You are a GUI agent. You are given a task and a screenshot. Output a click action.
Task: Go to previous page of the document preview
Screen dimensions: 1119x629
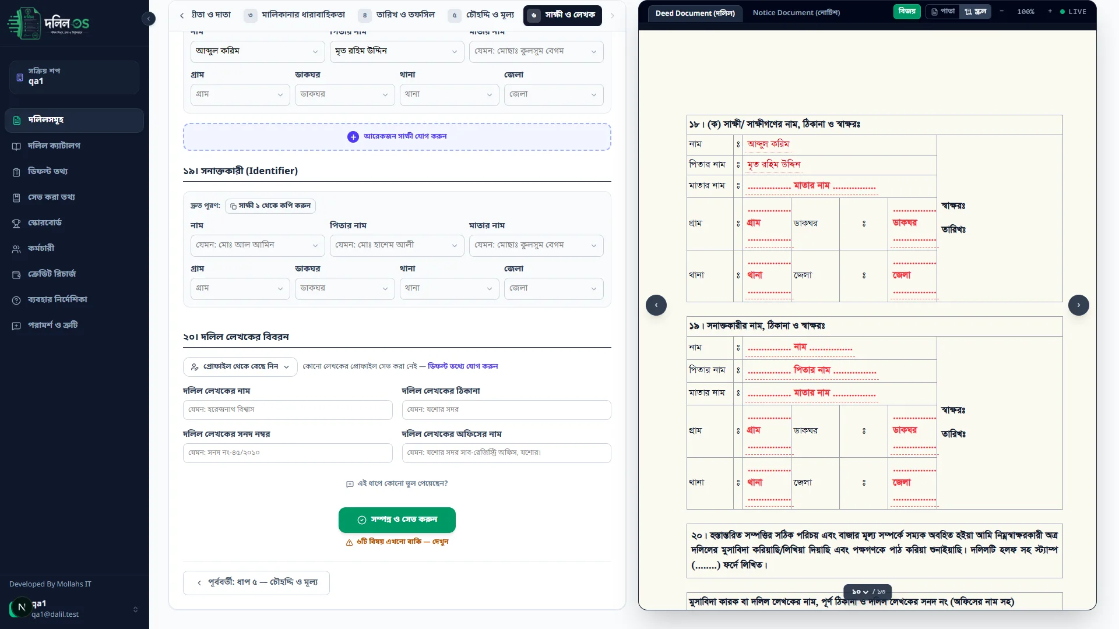[656, 305]
